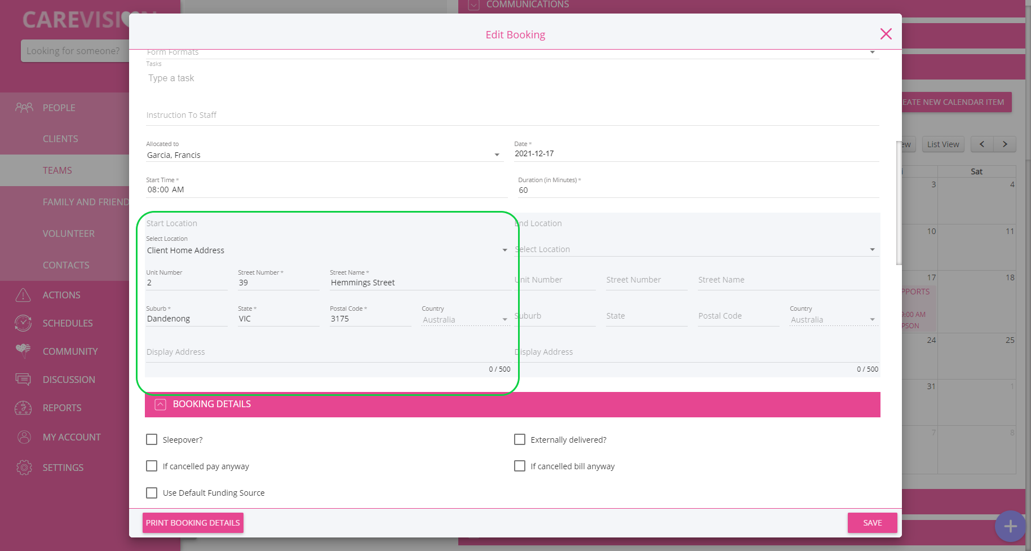Viewport: 1031px width, 551px height.
Task: Click Instruction To Staff field
Action: (x=512, y=116)
